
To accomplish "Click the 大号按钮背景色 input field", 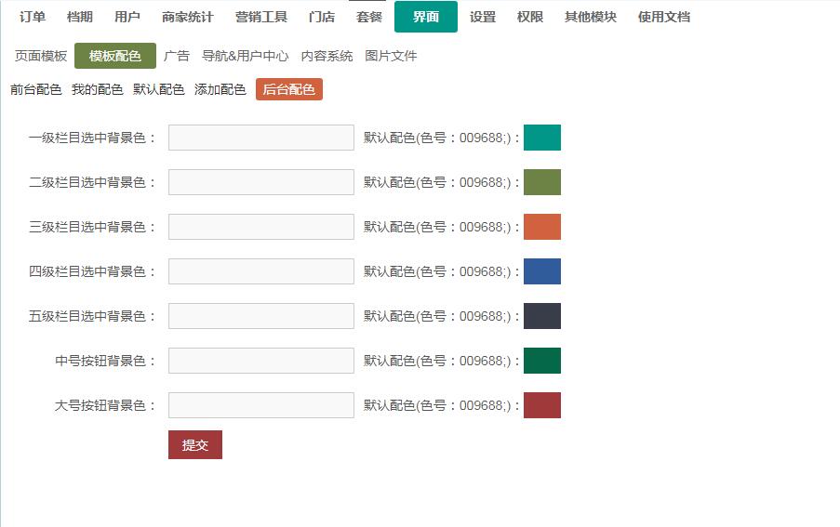I will [261, 405].
